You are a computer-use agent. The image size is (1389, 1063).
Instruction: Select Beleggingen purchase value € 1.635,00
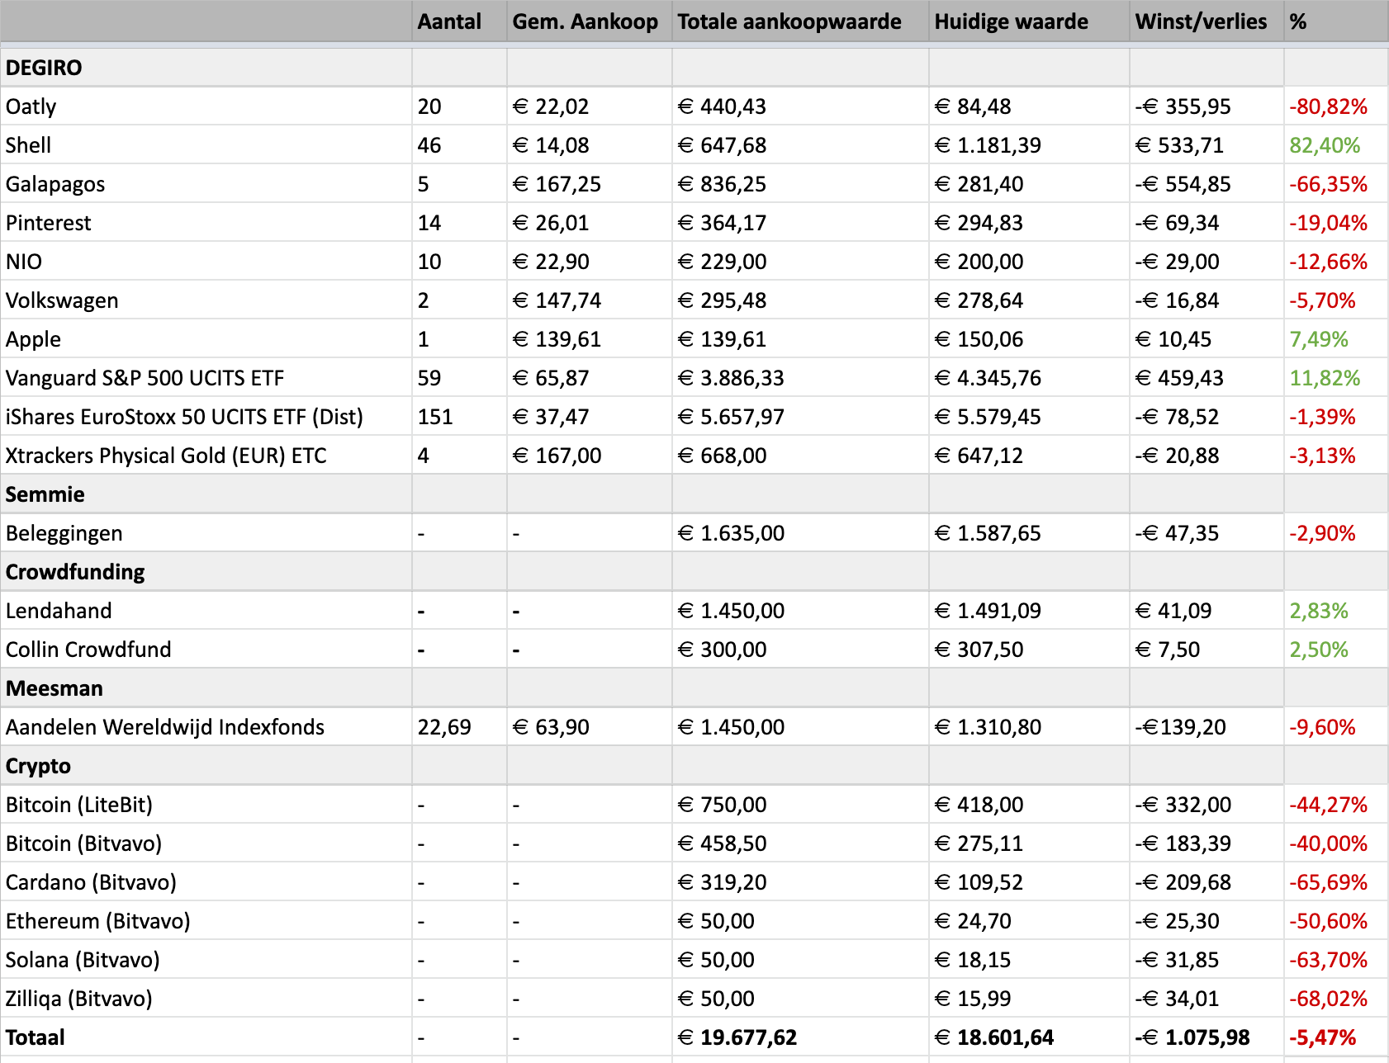801,533
